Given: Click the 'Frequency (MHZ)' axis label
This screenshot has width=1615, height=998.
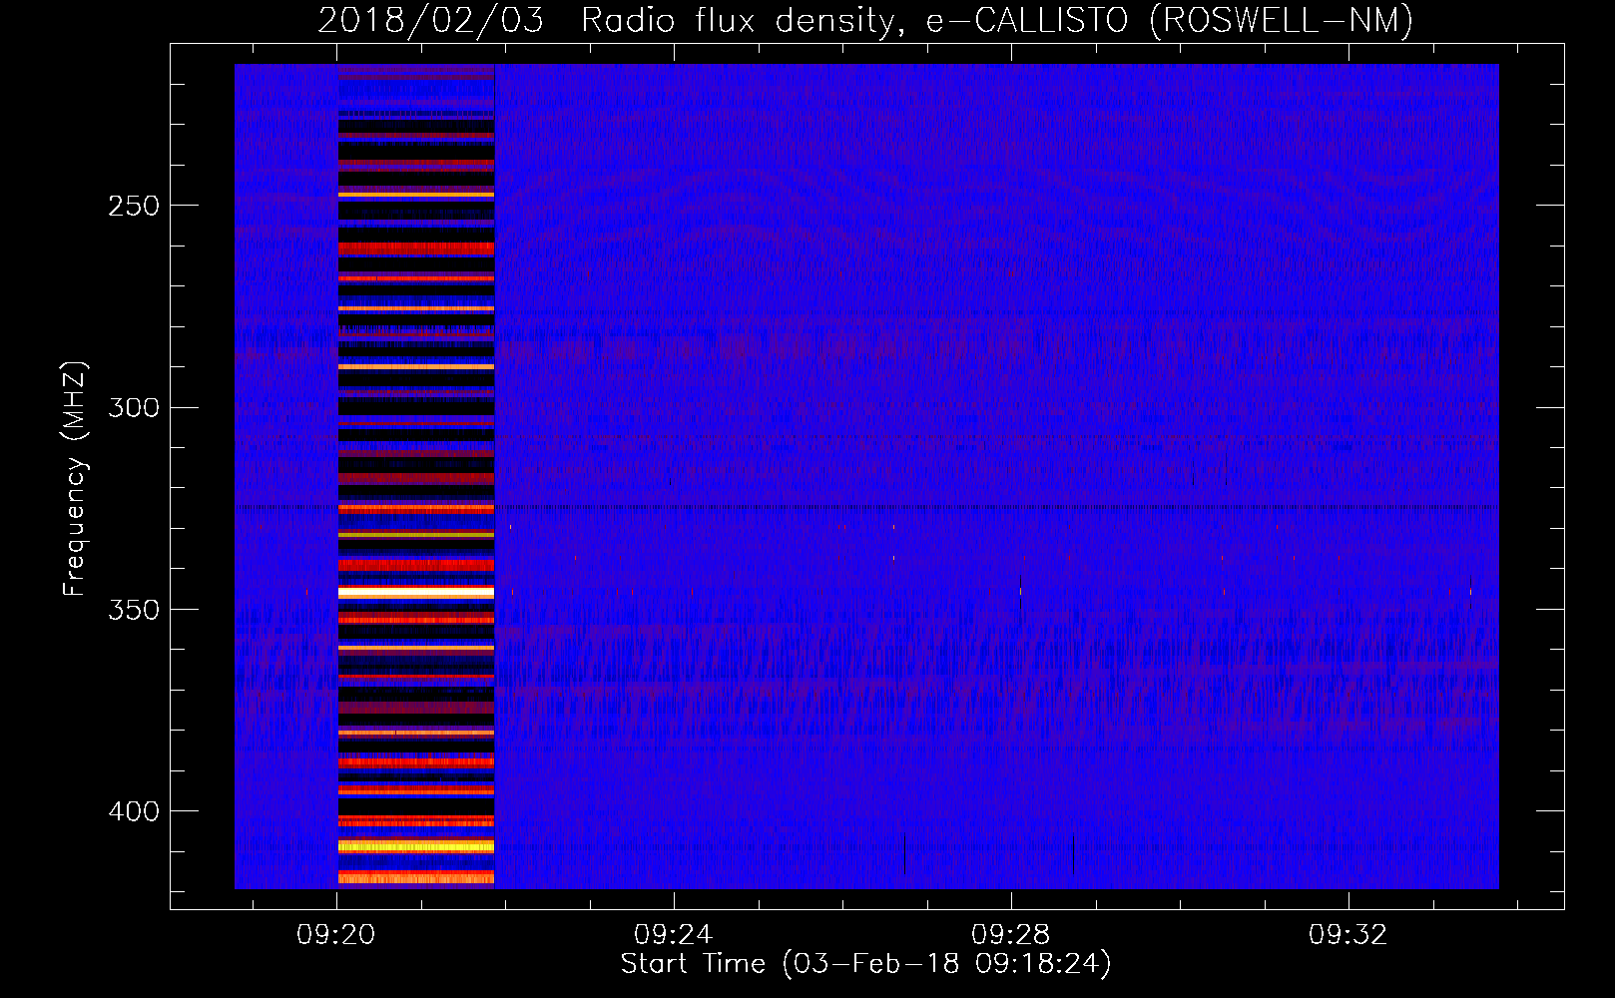Looking at the screenshot, I should click(75, 479).
